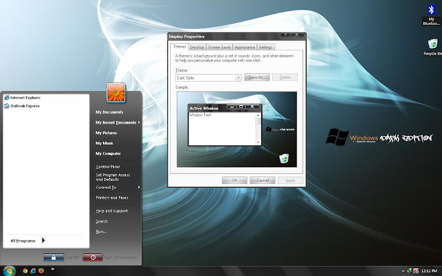442x276 pixels.
Task: Open the Recycle Bin desktop icon
Action: (x=433, y=47)
